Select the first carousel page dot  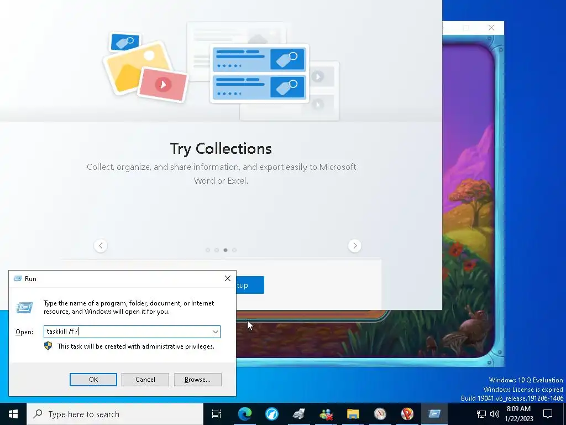click(208, 250)
